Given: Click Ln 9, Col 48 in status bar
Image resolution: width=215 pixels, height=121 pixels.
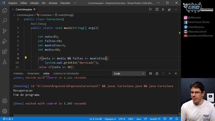Looking at the screenshot, I should click(95, 119).
